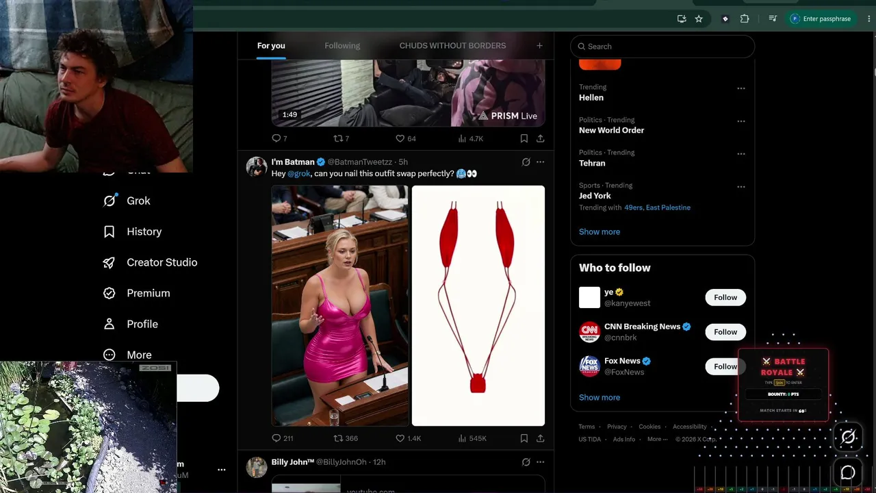This screenshot has height=493, width=876.
Task: Follow the Fox News account
Action: (x=725, y=366)
